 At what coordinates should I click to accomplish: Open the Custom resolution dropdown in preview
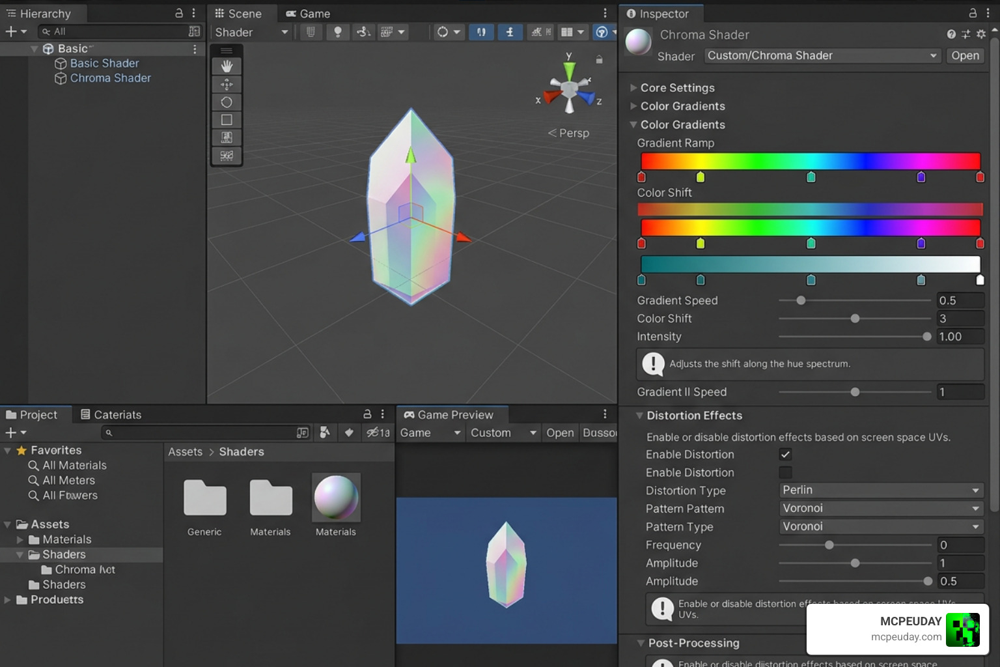pyautogui.click(x=503, y=433)
